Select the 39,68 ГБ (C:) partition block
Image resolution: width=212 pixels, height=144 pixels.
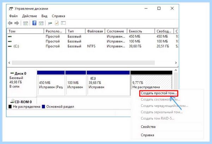click(108, 83)
